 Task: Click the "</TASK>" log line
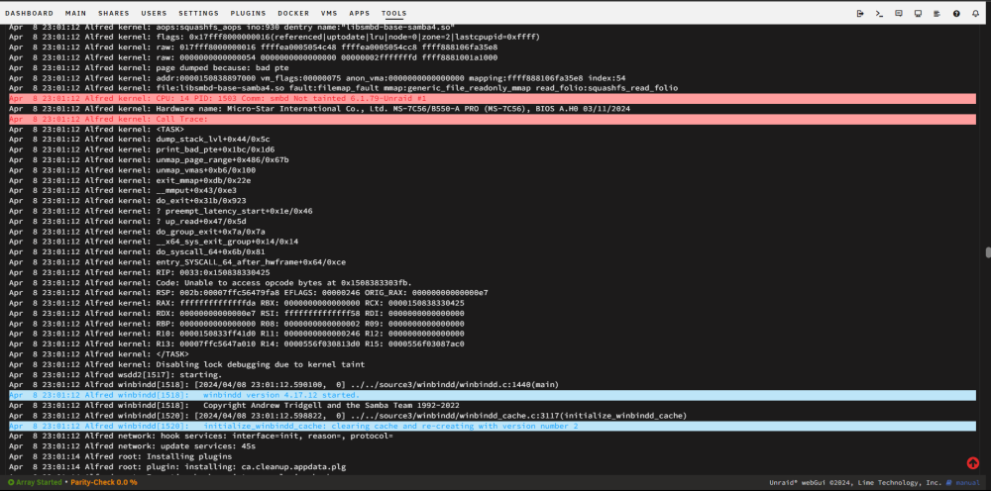[98, 354]
